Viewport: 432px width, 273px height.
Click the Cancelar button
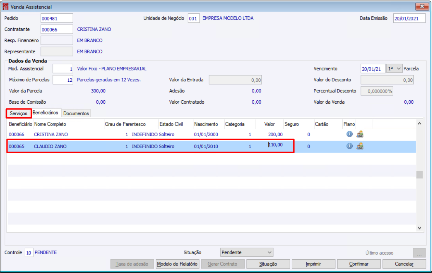tap(404, 264)
